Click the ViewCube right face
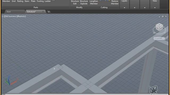 [x=161, y=28]
